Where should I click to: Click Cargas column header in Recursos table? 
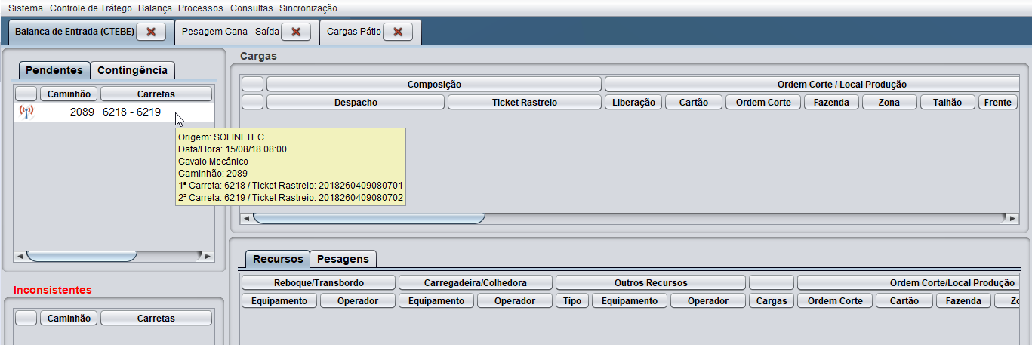(772, 300)
